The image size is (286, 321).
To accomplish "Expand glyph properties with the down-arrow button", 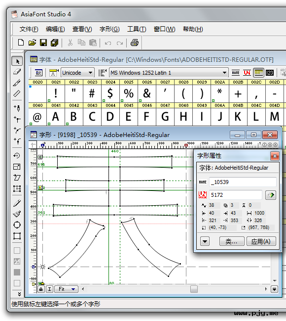I will point(205,241).
